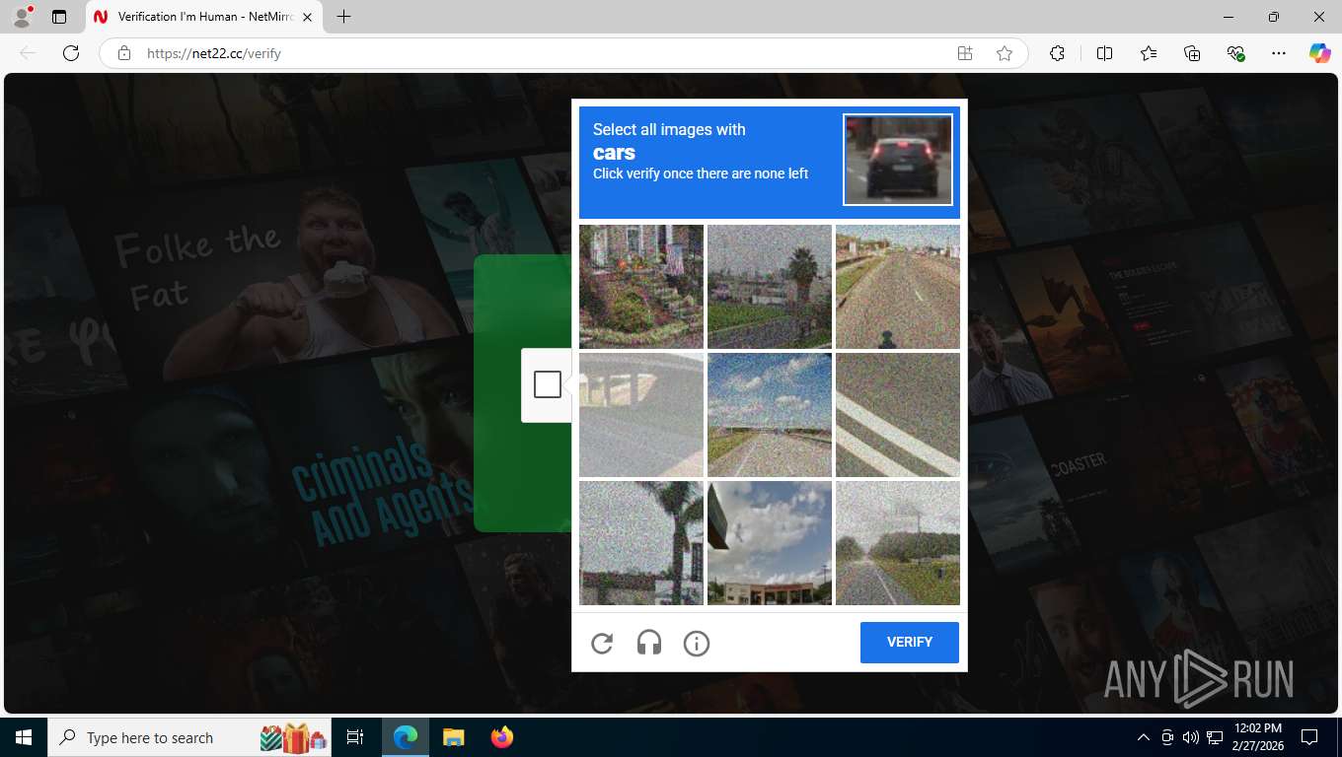Launch Firefox from the taskbar
Screen dimensions: 1342x757
(502, 737)
